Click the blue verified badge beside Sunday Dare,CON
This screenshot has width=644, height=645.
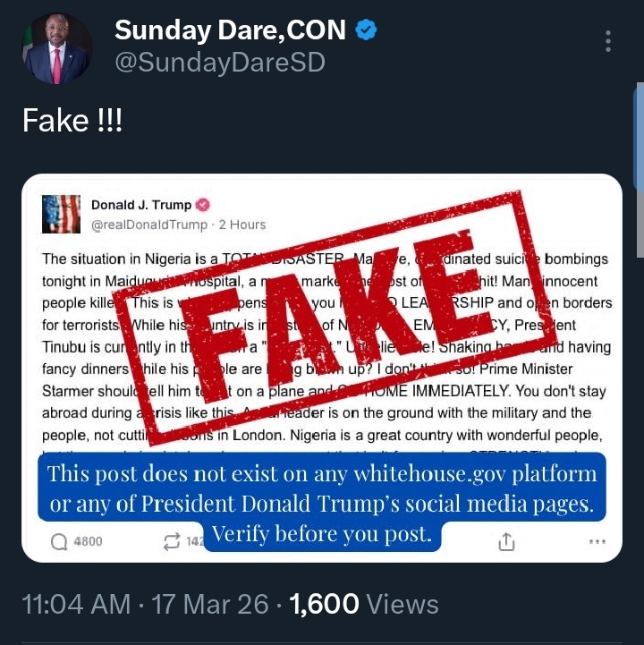click(366, 30)
